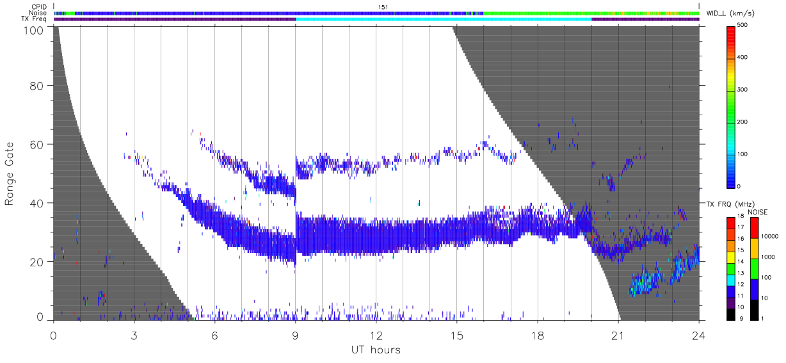
Task: Click the 18 tick on UT hours axis
Action: [538, 335]
